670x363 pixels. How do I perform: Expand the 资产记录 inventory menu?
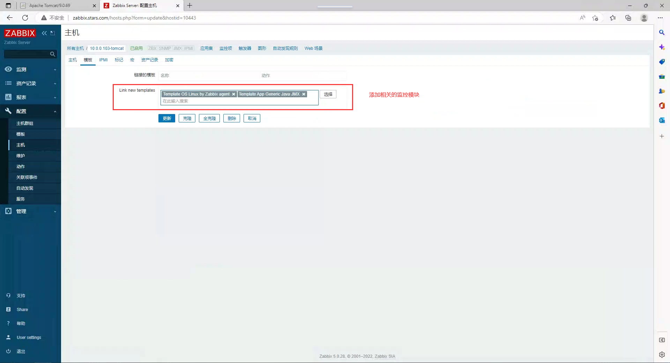pos(30,83)
